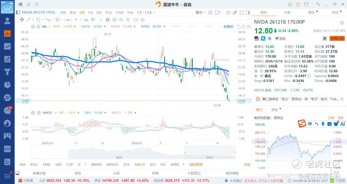Toggle fullscreen chart mode
The image size is (347, 184).
pyautogui.click(x=242, y=13)
